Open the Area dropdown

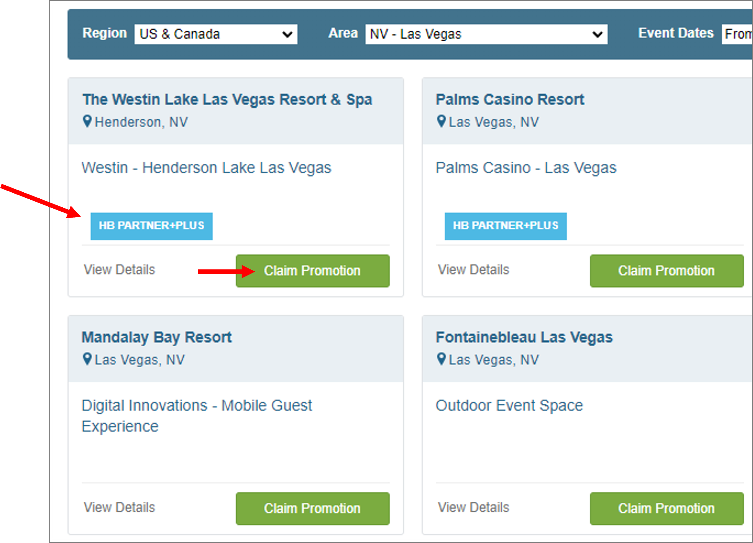pos(486,34)
